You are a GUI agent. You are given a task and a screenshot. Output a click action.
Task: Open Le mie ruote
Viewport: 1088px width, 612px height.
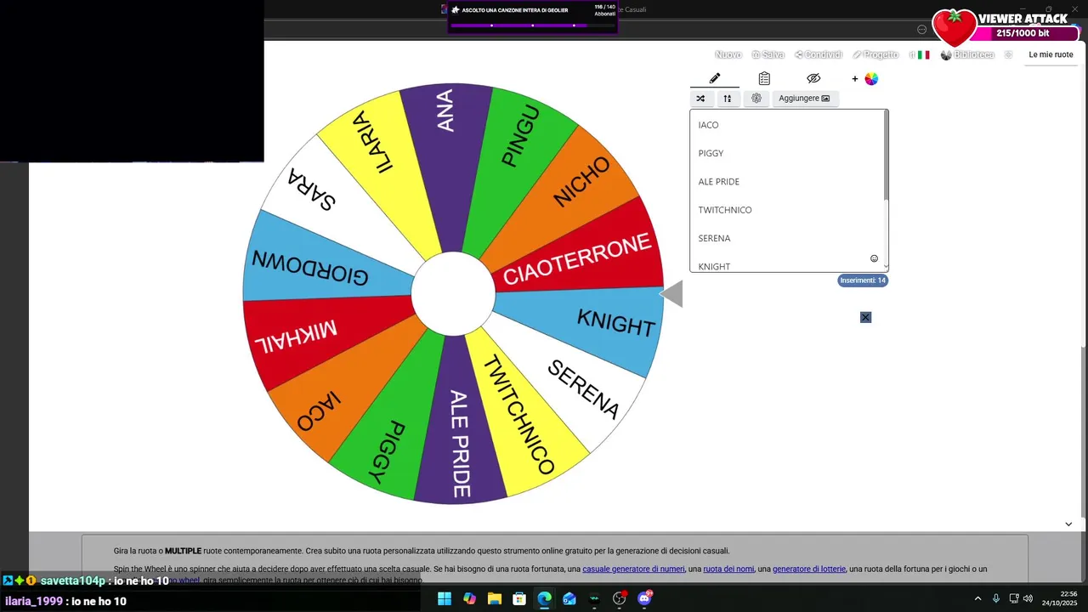click(1051, 54)
